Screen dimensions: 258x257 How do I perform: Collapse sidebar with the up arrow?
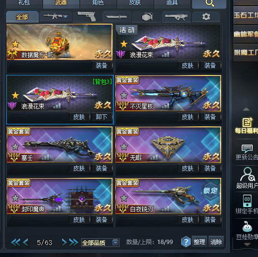point(246,109)
